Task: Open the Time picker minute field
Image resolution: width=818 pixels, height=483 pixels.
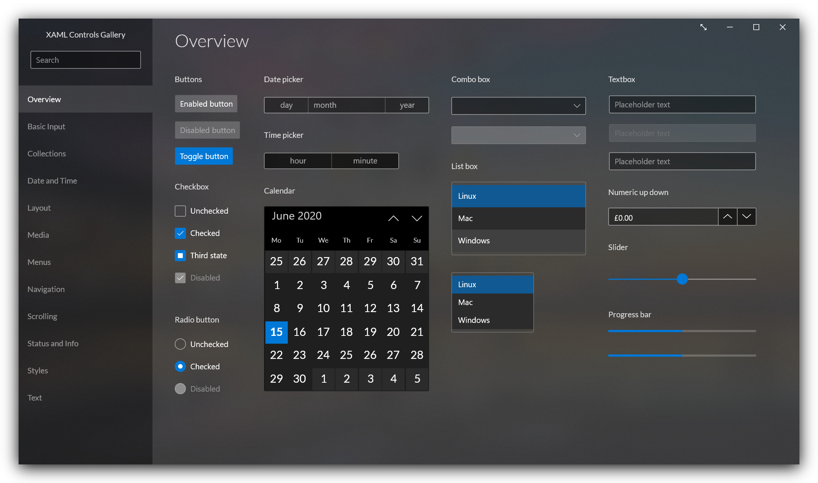Action: [x=365, y=161]
